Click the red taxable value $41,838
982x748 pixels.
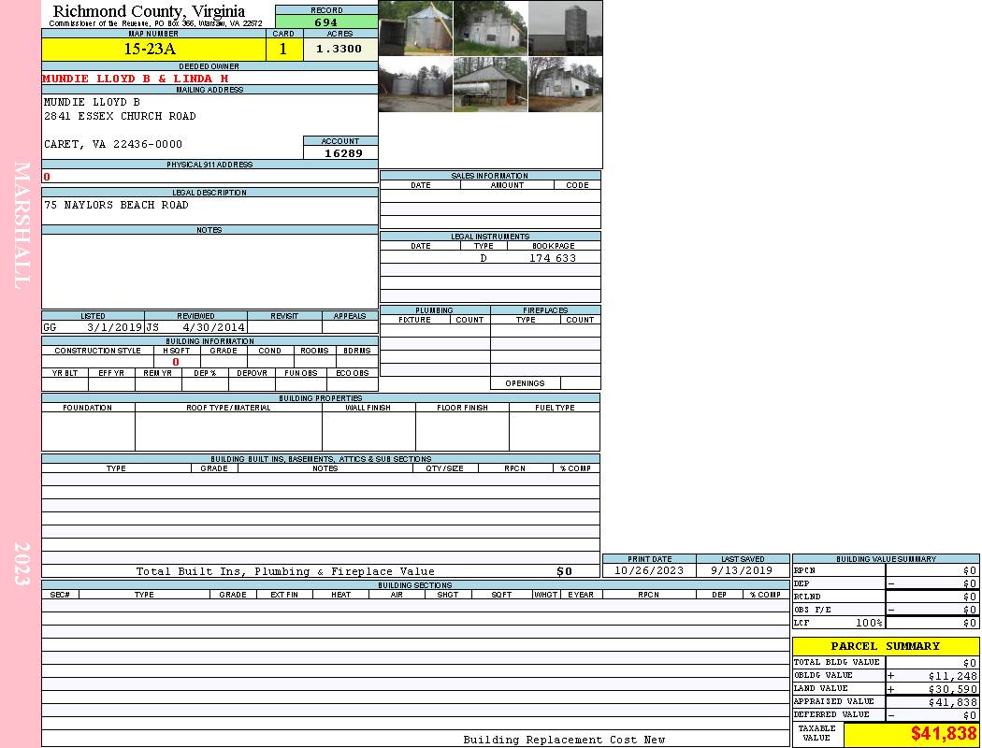(x=943, y=733)
